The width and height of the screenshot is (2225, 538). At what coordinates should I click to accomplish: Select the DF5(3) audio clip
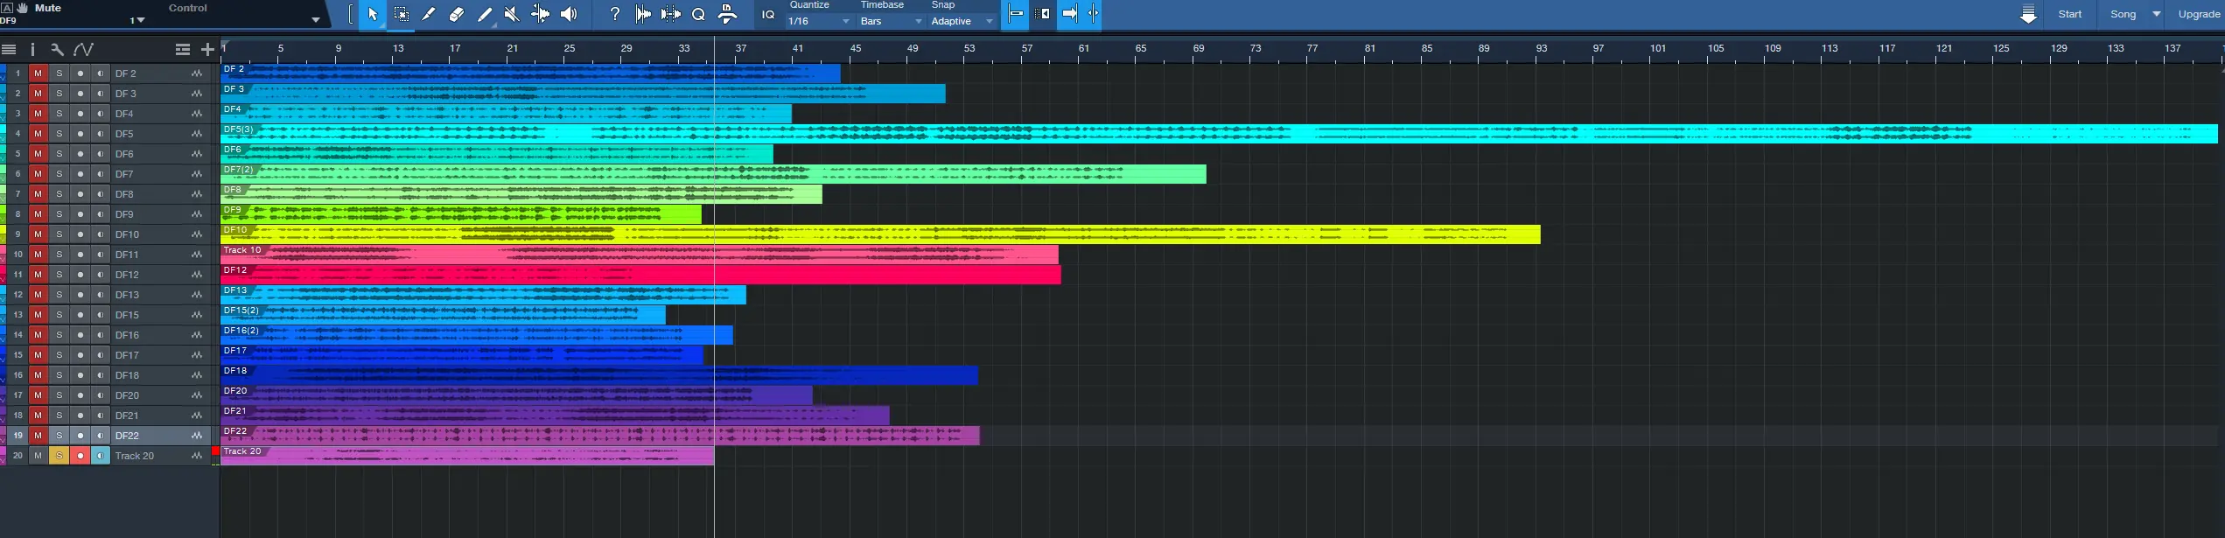pyautogui.click(x=1219, y=134)
